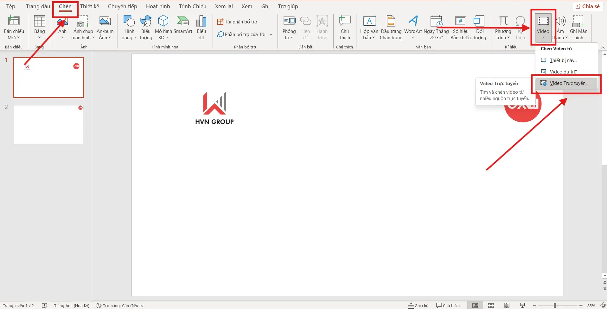Open the Thiết kế tab
607x309 pixels.
(90, 6)
